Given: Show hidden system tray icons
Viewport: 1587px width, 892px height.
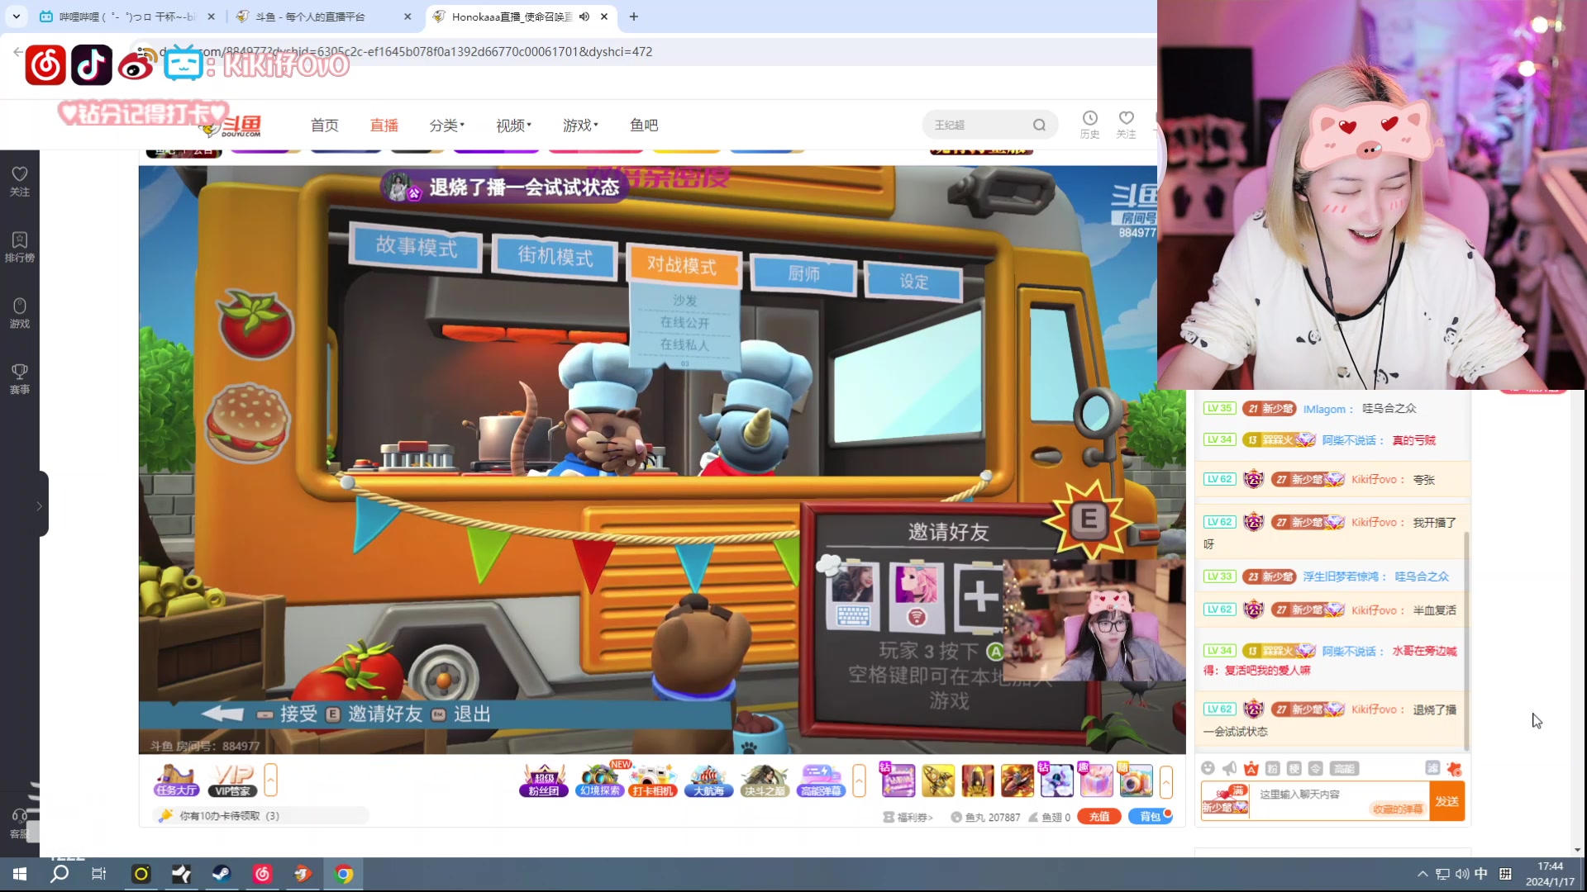Looking at the screenshot, I should [1422, 874].
